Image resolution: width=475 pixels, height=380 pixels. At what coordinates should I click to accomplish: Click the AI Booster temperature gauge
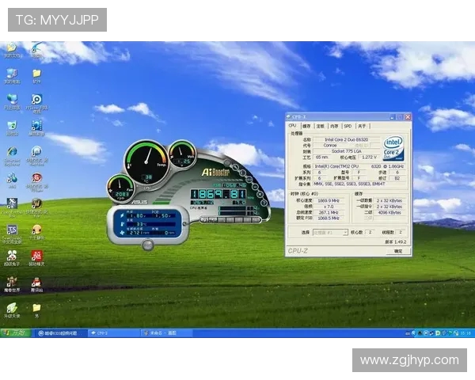pos(148,159)
